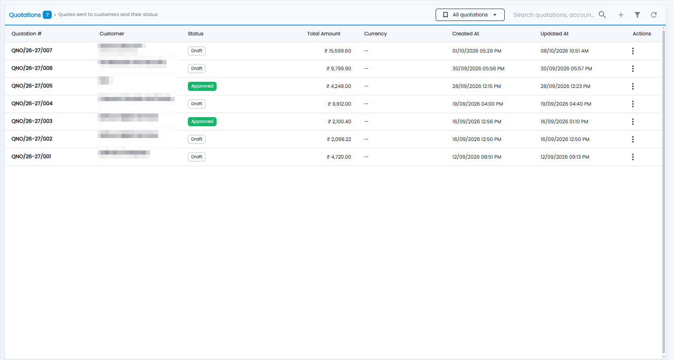Click Draft status badge for QNO/26-27/001
This screenshot has width=674, height=360.
coord(196,157)
